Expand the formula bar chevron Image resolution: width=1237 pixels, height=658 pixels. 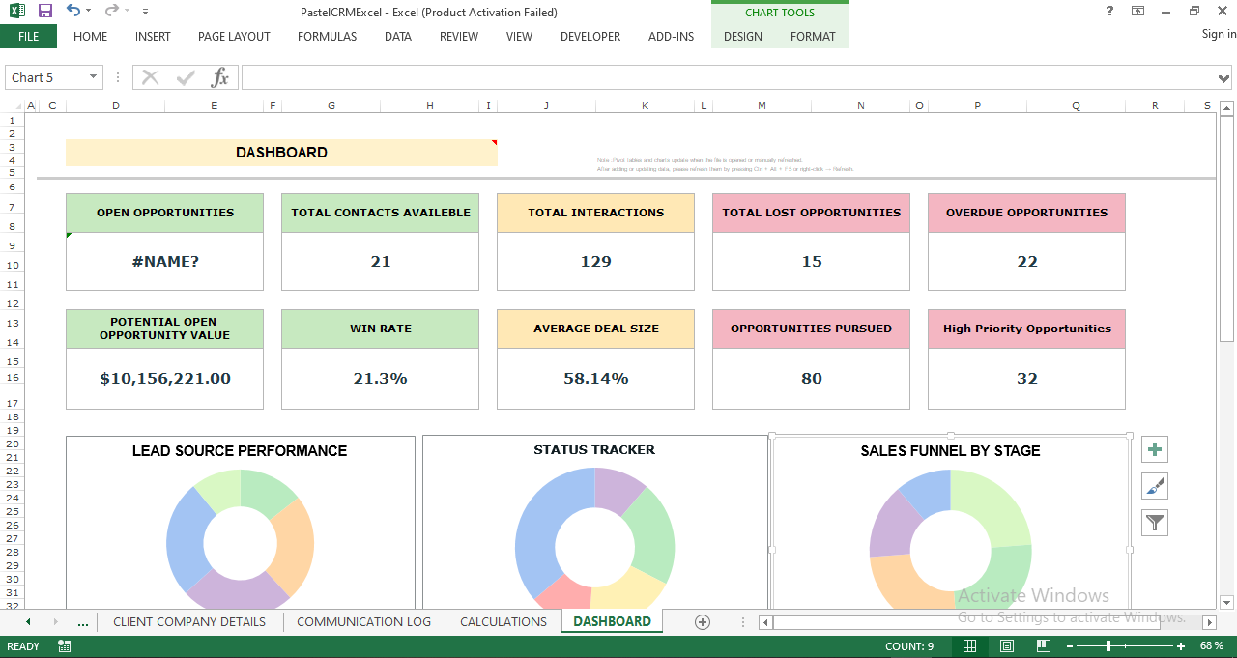pos(1225,78)
